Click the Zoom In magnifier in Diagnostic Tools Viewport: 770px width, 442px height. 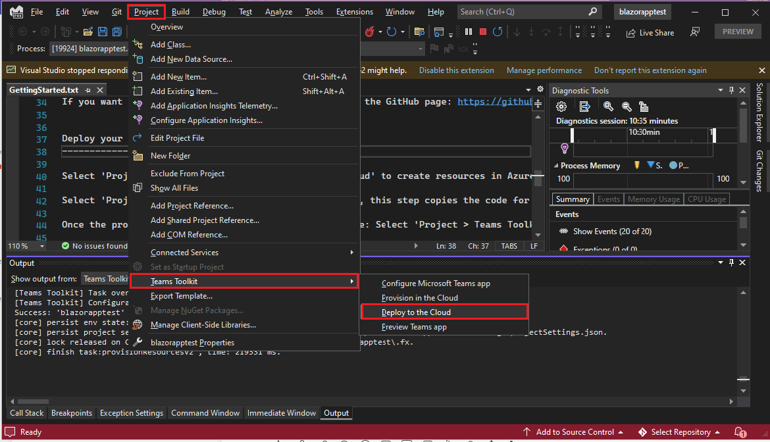click(608, 107)
